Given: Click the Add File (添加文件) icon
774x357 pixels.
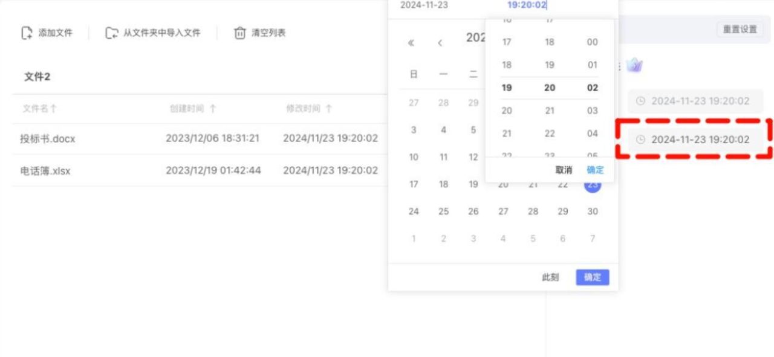Looking at the screenshot, I should (x=27, y=33).
